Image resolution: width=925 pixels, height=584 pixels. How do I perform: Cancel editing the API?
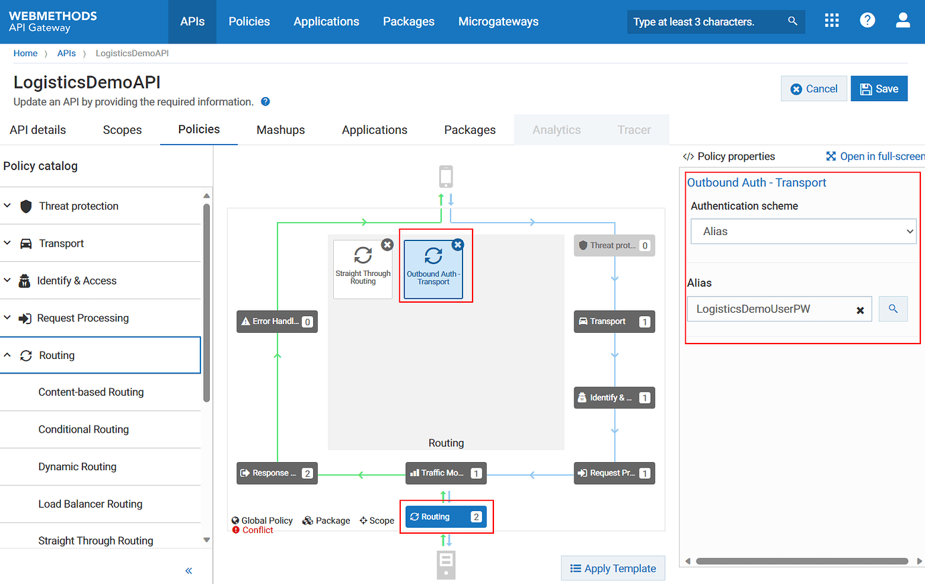point(814,88)
